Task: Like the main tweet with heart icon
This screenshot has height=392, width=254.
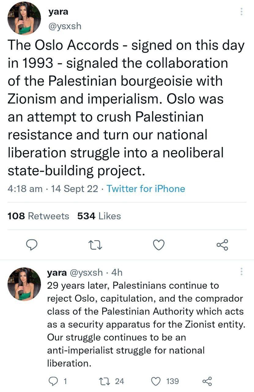Action: (x=159, y=245)
